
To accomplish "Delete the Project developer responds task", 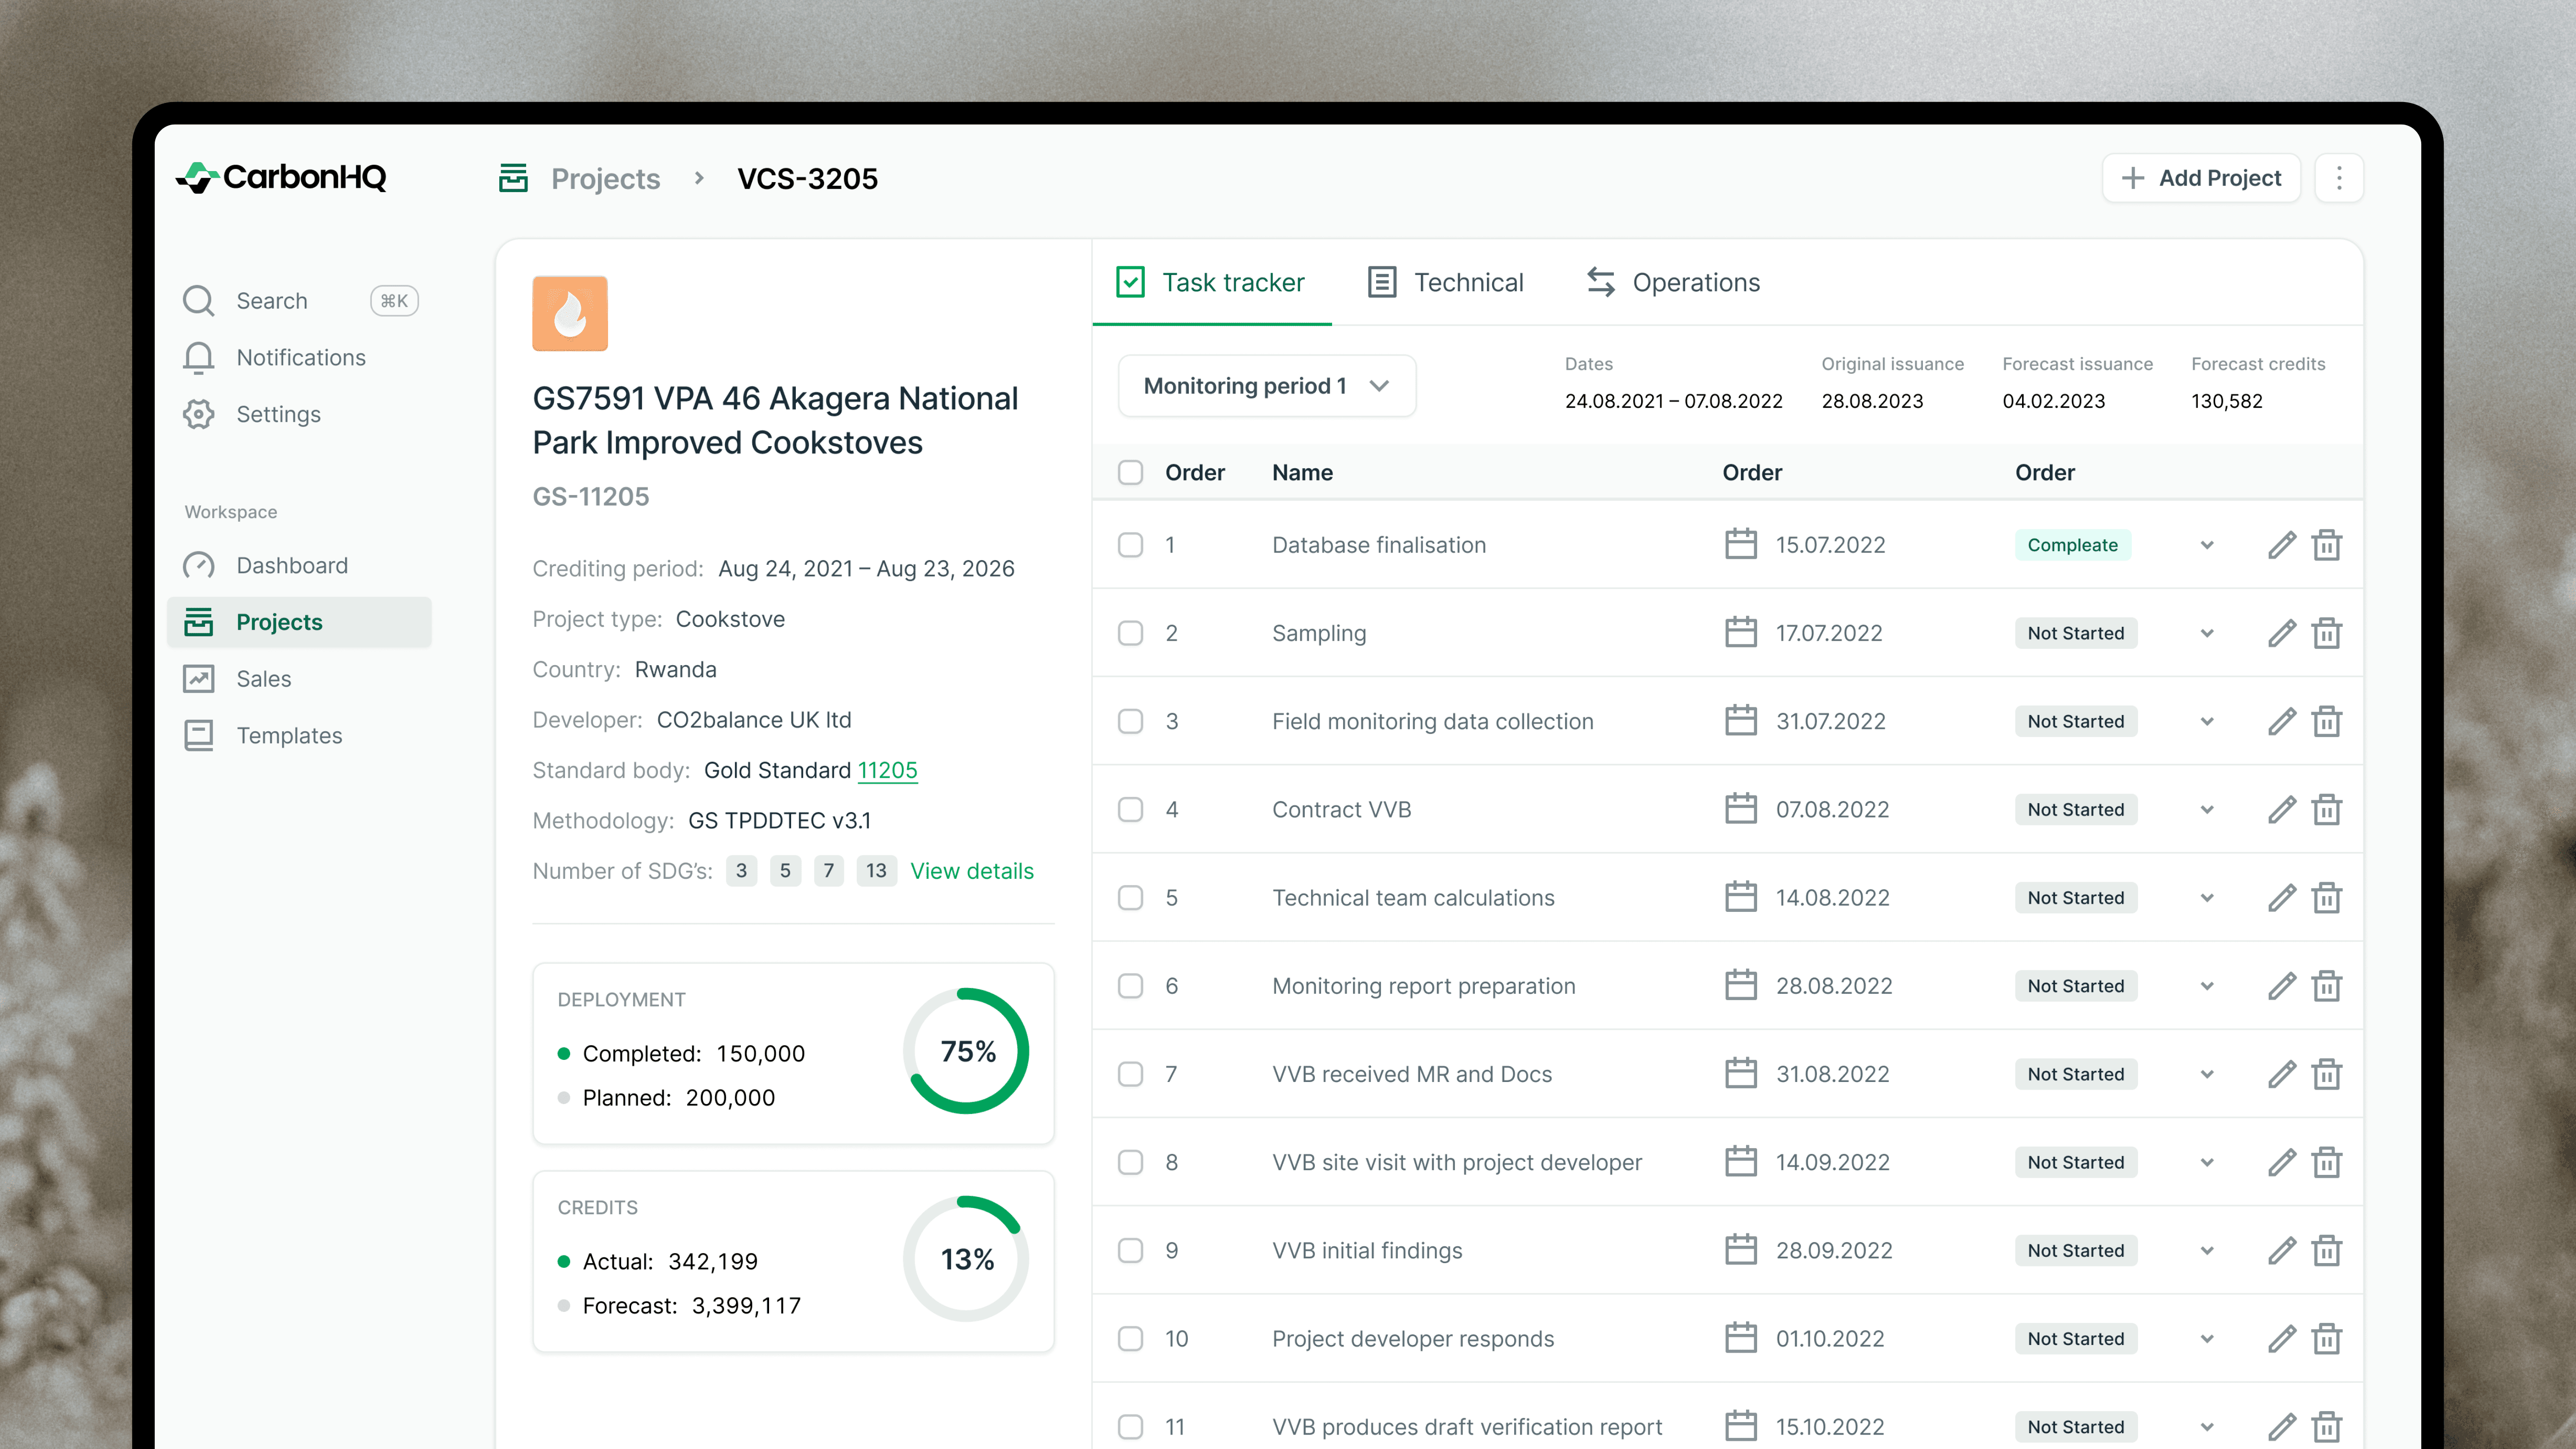I will 2327,1338.
